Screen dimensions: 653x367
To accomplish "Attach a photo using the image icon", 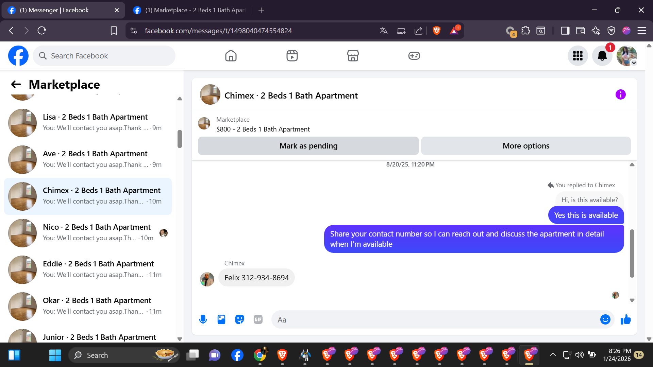I will coord(221,319).
